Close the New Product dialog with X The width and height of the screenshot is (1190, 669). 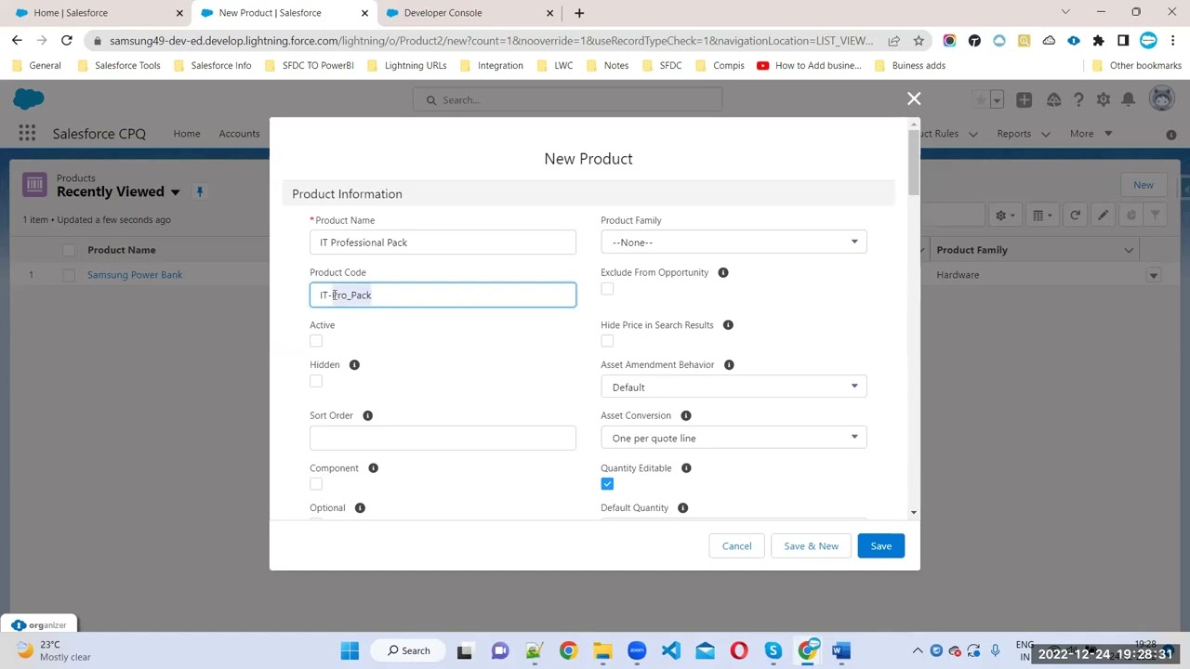point(914,98)
